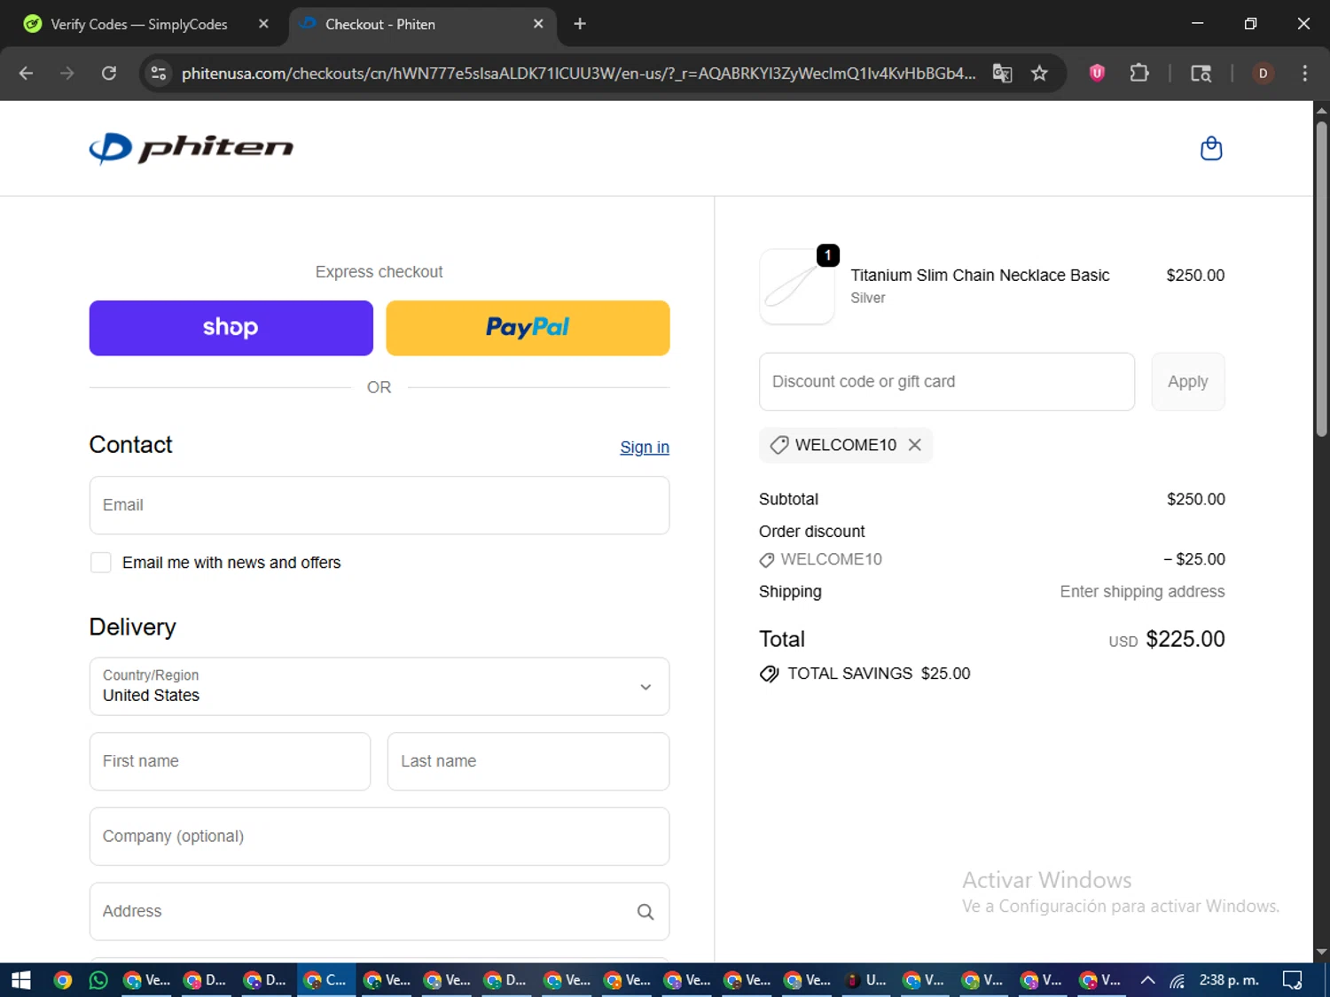Click the – $25.00 discount amount
This screenshot has height=997, width=1330.
click(1193, 559)
